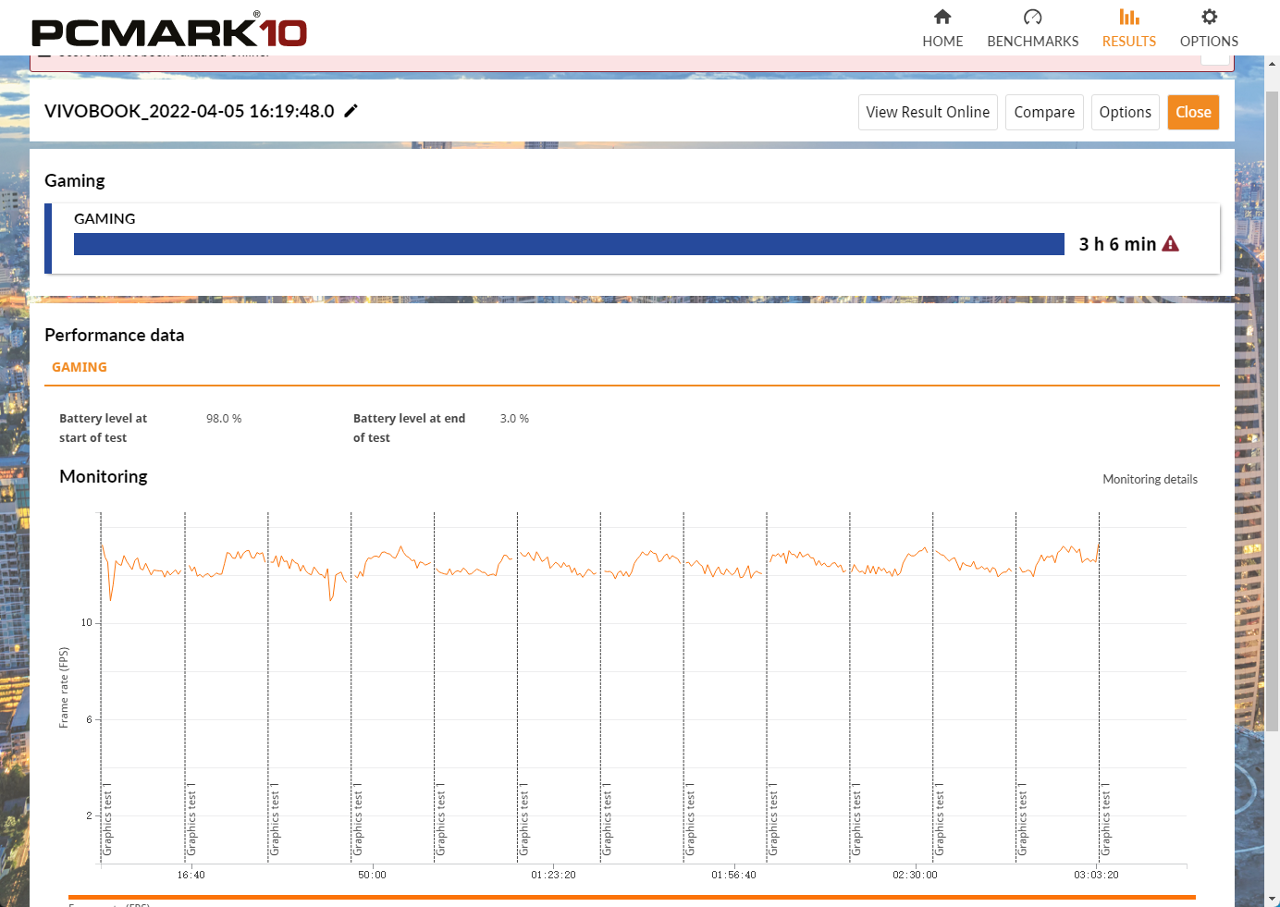
Task: Open the result Options button
Action: coord(1125,113)
